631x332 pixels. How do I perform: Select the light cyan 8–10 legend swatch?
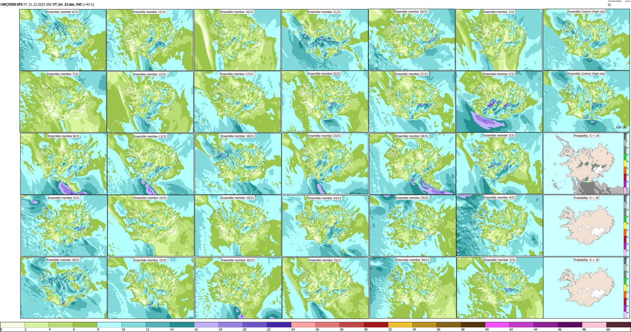coord(109,325)
